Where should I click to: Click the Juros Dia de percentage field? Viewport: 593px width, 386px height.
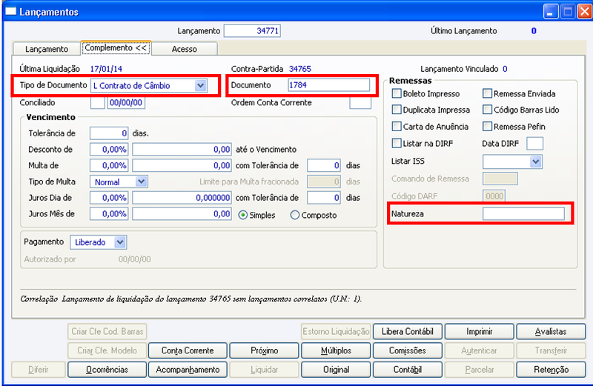[109, 197]
